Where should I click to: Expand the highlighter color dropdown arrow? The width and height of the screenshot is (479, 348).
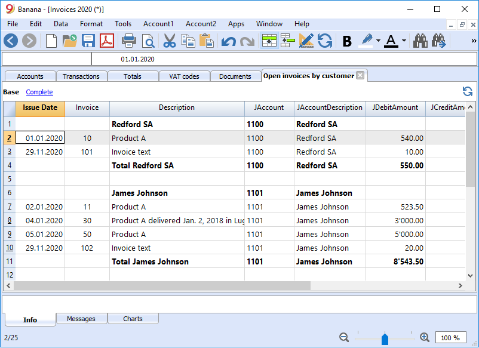tap(378, 41)
